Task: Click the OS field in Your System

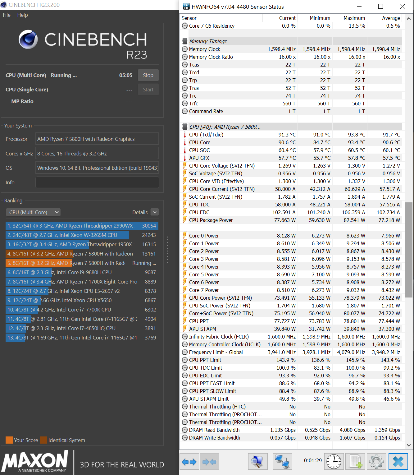Action: click(97, 168)
